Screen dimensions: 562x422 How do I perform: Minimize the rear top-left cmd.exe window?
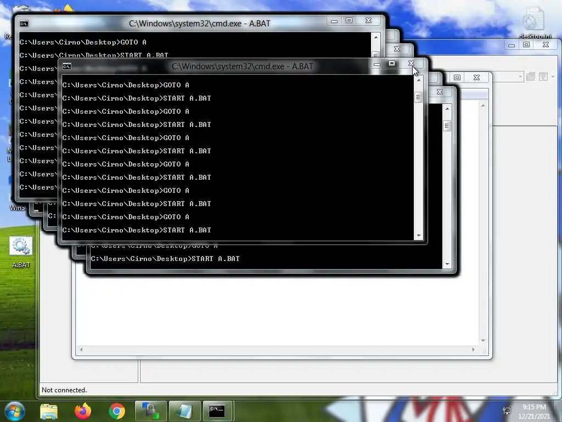(x=334, y=20)
